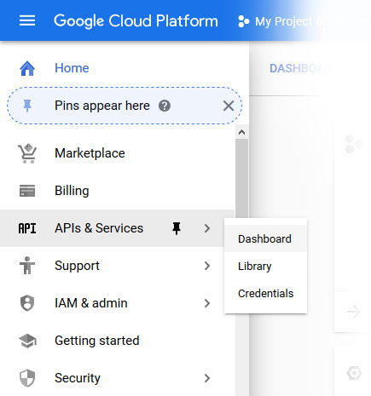Switch to the DASHBOARD tab

coord(301,68)
